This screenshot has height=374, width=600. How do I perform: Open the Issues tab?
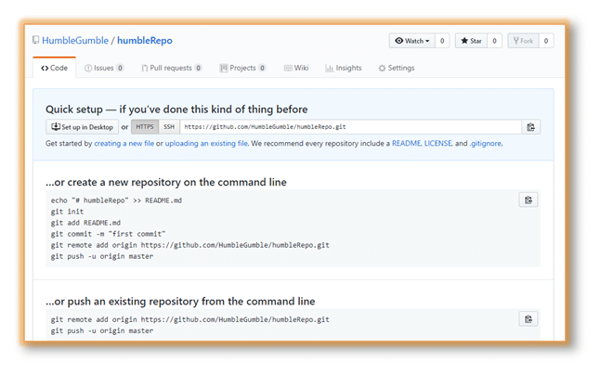[x=104, y=68]
